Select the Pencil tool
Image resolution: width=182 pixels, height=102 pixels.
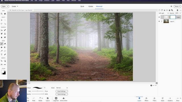point(5,55)
